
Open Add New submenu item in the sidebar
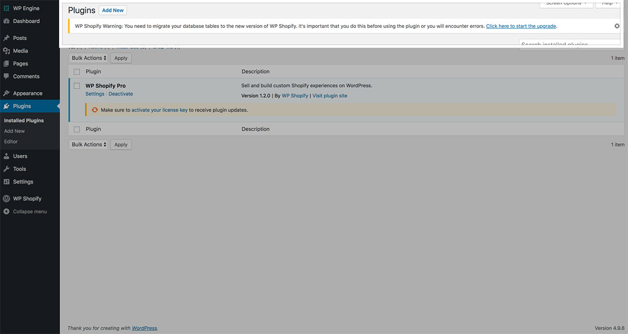[15, 131]
